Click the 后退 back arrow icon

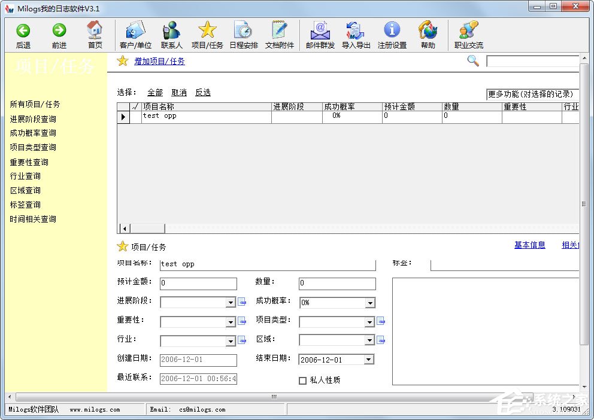(23, 31)
